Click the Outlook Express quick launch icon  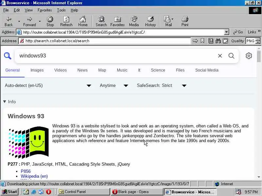(41, 192)
